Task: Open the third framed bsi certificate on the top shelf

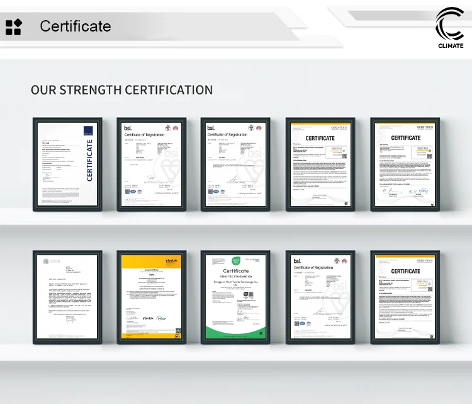Action: point(235,164)
